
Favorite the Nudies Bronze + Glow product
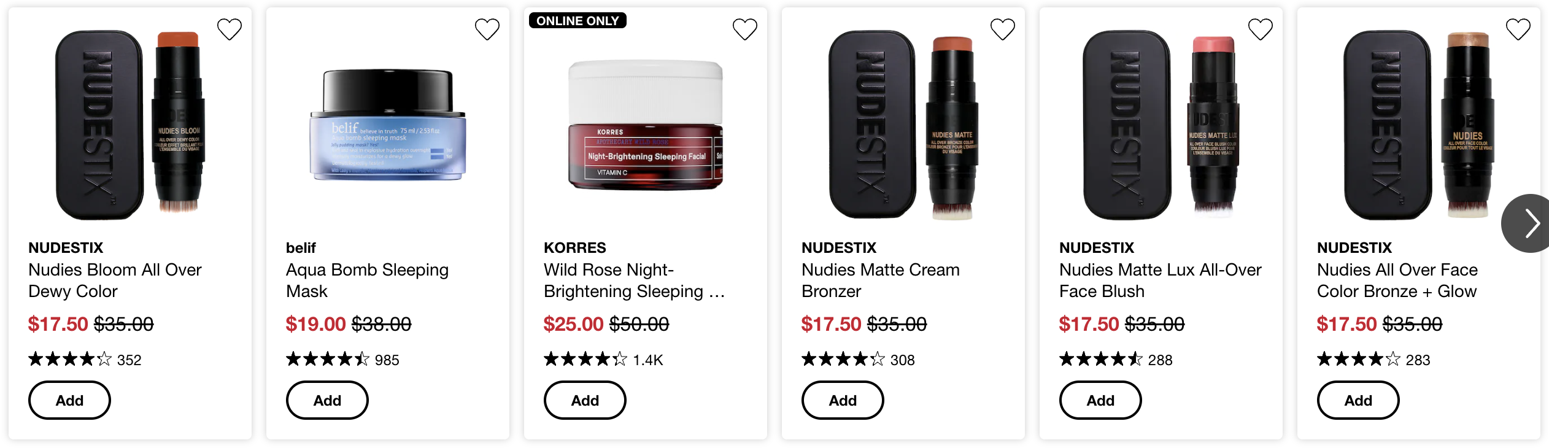pos(1518,29)
